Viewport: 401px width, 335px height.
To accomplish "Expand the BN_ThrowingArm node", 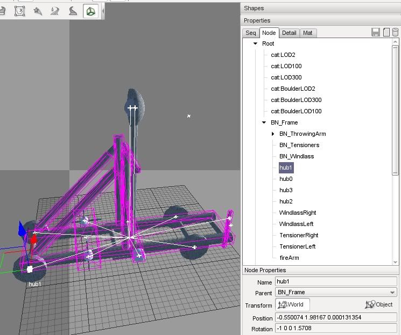I will pos(273,134).
